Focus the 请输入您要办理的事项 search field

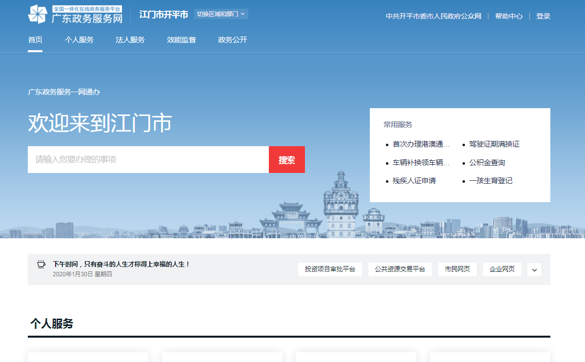[x=148, y=159]
